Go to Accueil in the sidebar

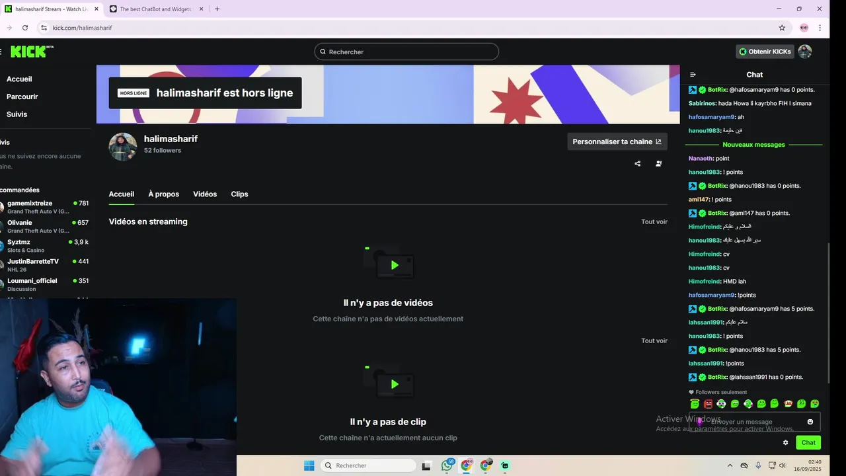click(x=19, y=79)
